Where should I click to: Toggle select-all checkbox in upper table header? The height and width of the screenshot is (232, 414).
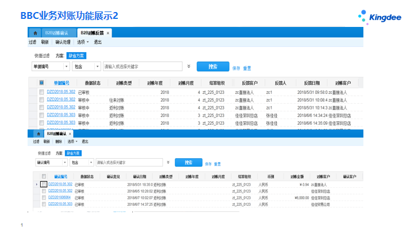[41, 82]
